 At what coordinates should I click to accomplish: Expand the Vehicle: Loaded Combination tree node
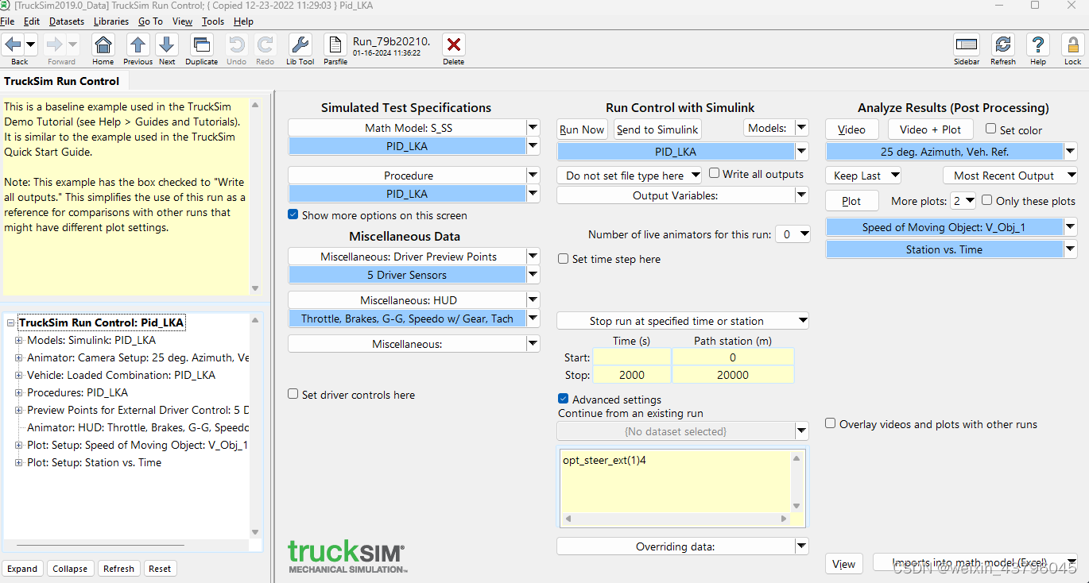[19, 375]
